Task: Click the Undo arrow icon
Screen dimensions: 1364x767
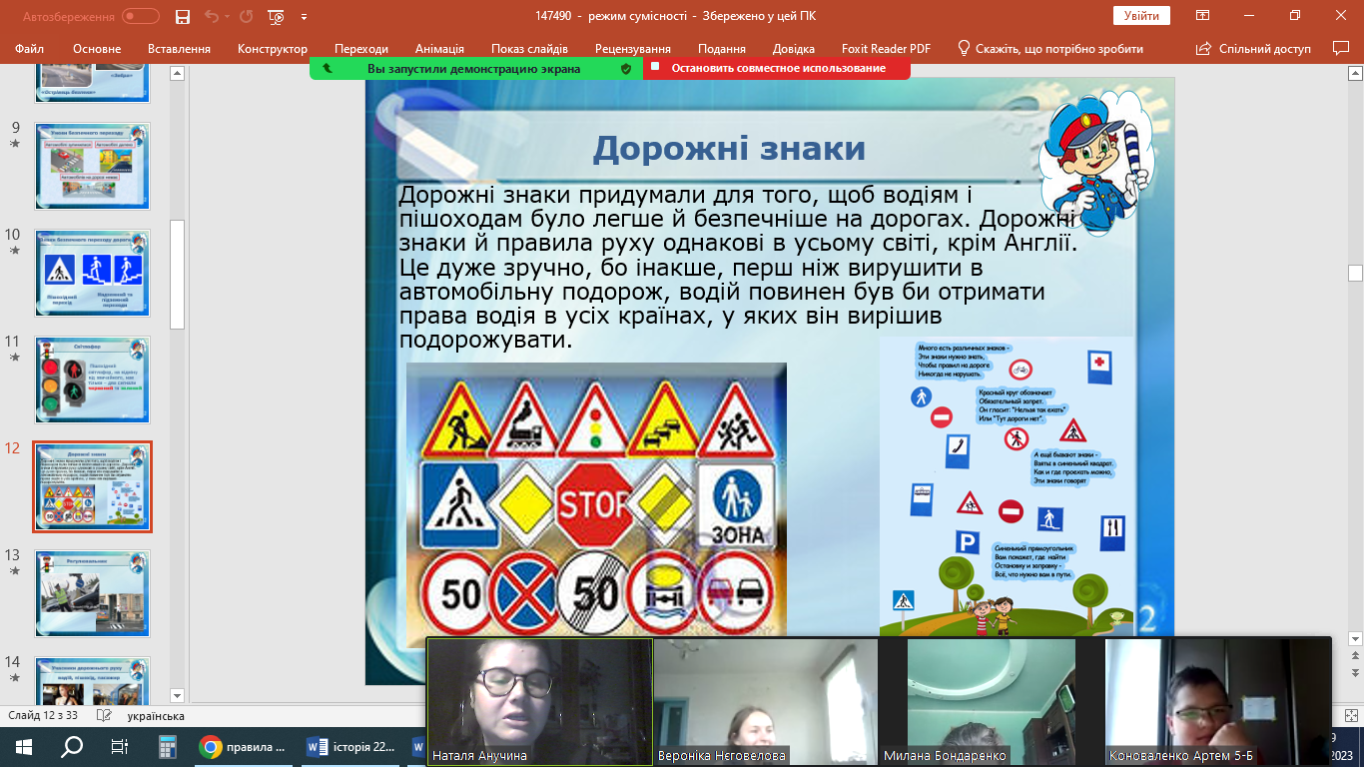Action: click(x=211, y=16)
